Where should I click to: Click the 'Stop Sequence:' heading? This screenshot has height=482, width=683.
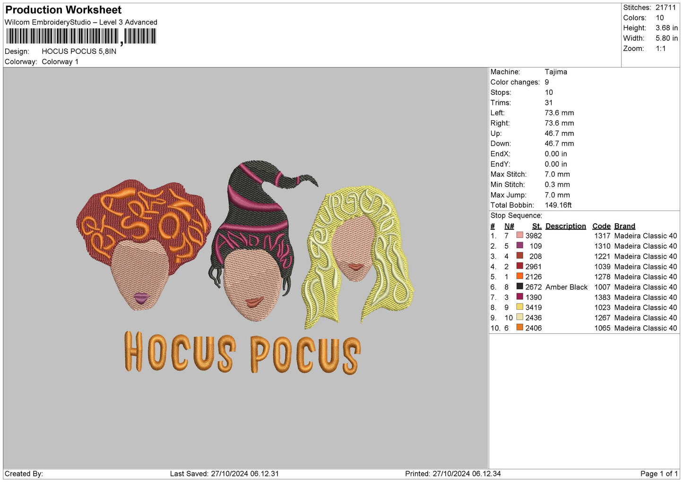coord(516,215)
